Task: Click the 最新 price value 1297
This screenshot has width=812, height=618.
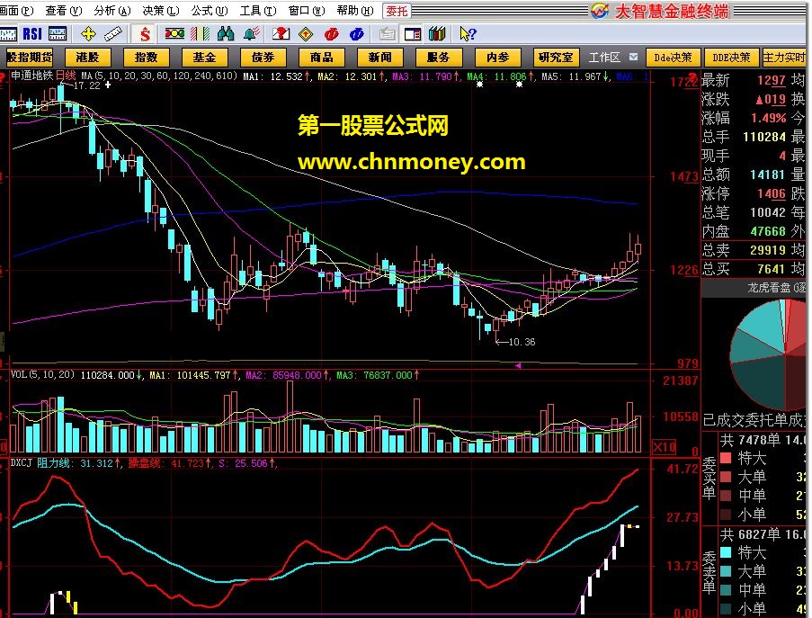Action: 772,80
